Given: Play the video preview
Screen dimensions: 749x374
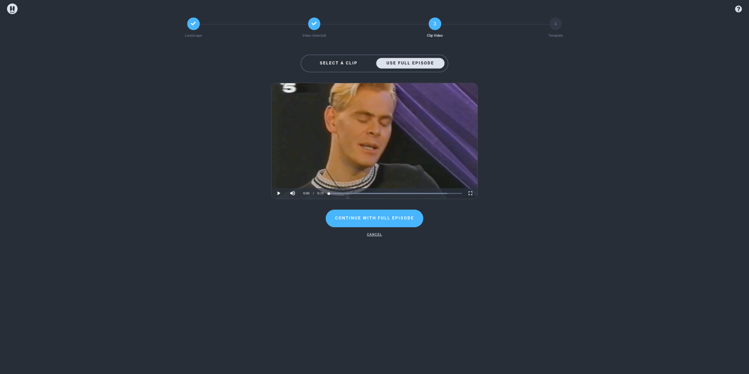Looking at the screenshot, I should tap(279, 193).
